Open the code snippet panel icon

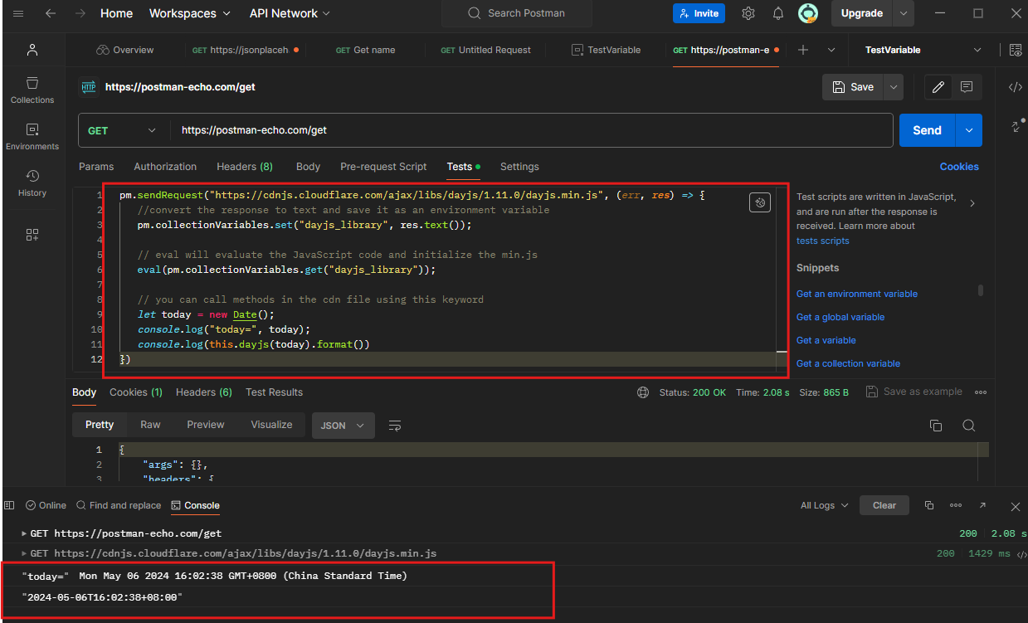pos(1016,87)
